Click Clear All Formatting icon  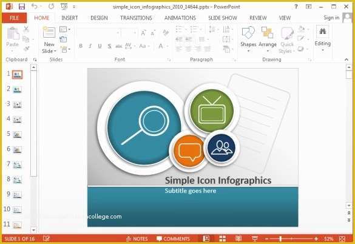coord(166,33)
